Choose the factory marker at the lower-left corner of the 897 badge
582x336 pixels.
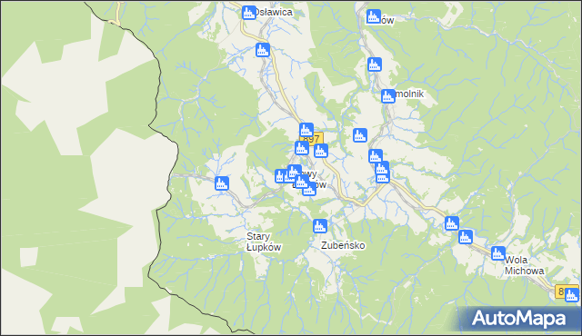[x=302, y=148]
